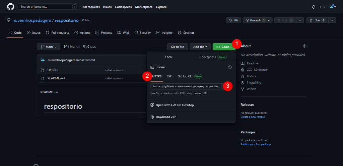This screenshot has width=343, height=166.
Task: Click Download ZIP
Action: click(163, 117)
